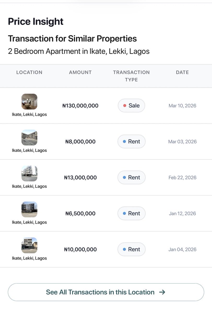Open the ₦13,000,000 rent property thumbnail
The image size is (212, 313).
tap(29, 174)
